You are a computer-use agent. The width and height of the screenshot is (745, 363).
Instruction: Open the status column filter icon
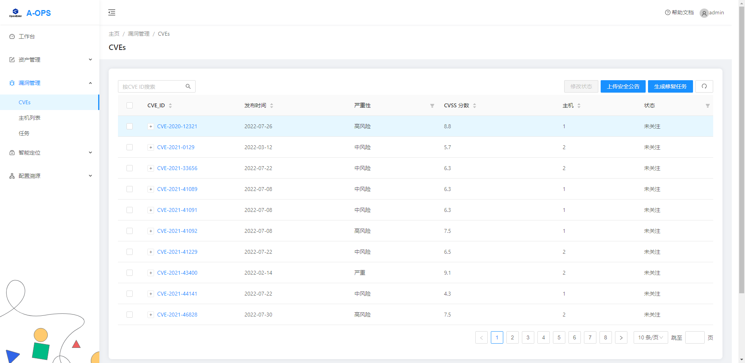(707, 106)
